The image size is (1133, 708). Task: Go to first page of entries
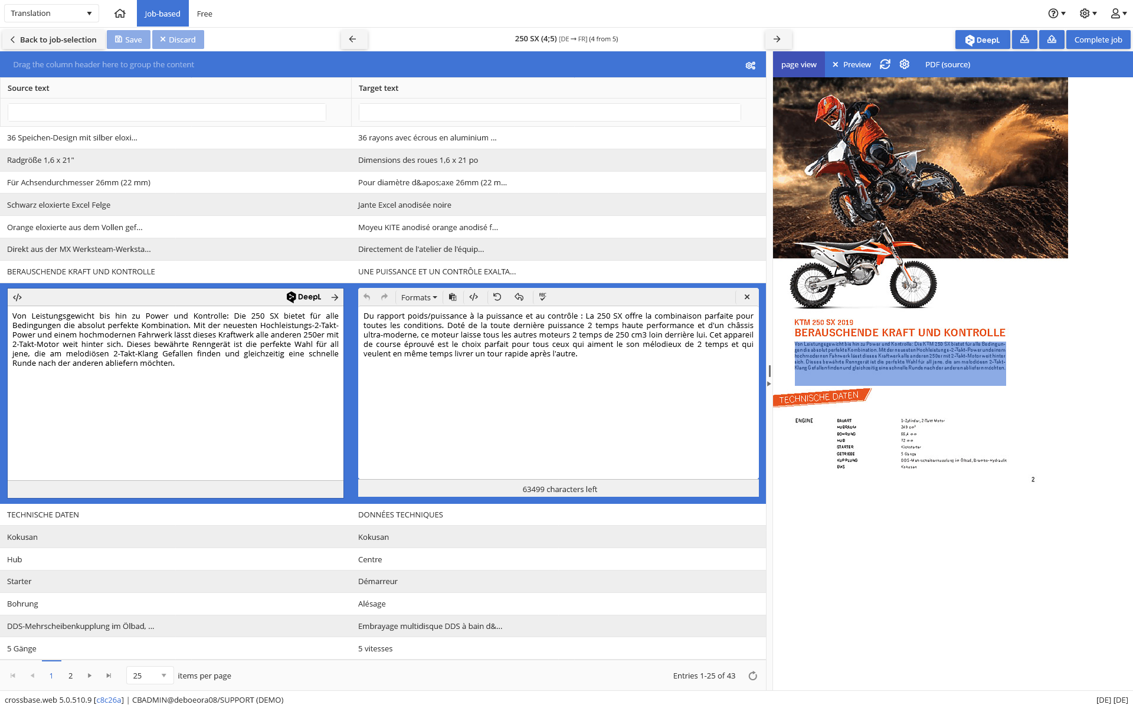(13, 676)
